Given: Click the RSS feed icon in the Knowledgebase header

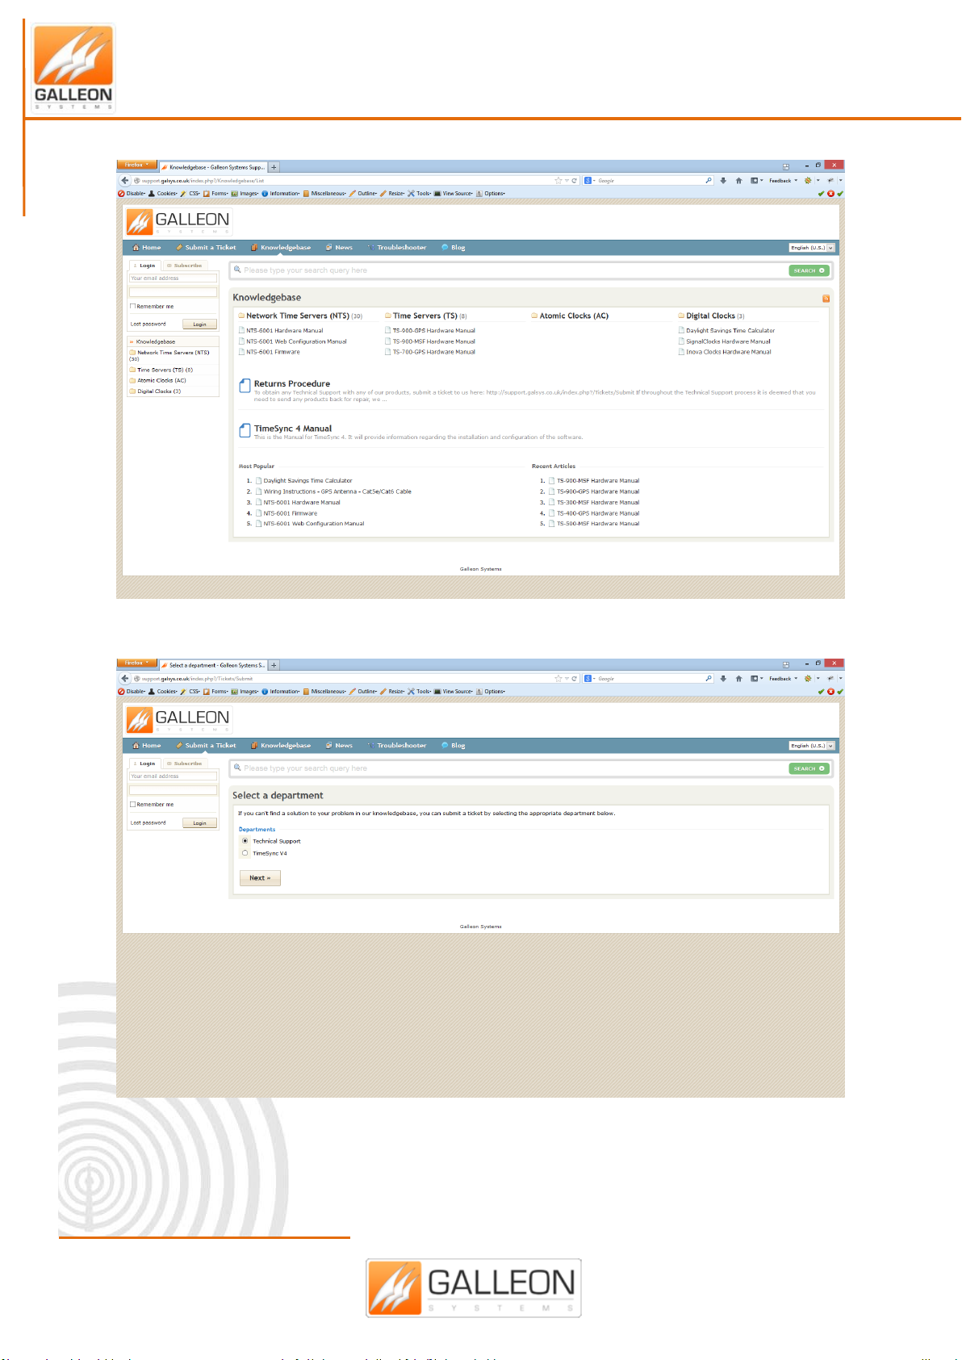Looking at the screenshot, I should 826,299.
